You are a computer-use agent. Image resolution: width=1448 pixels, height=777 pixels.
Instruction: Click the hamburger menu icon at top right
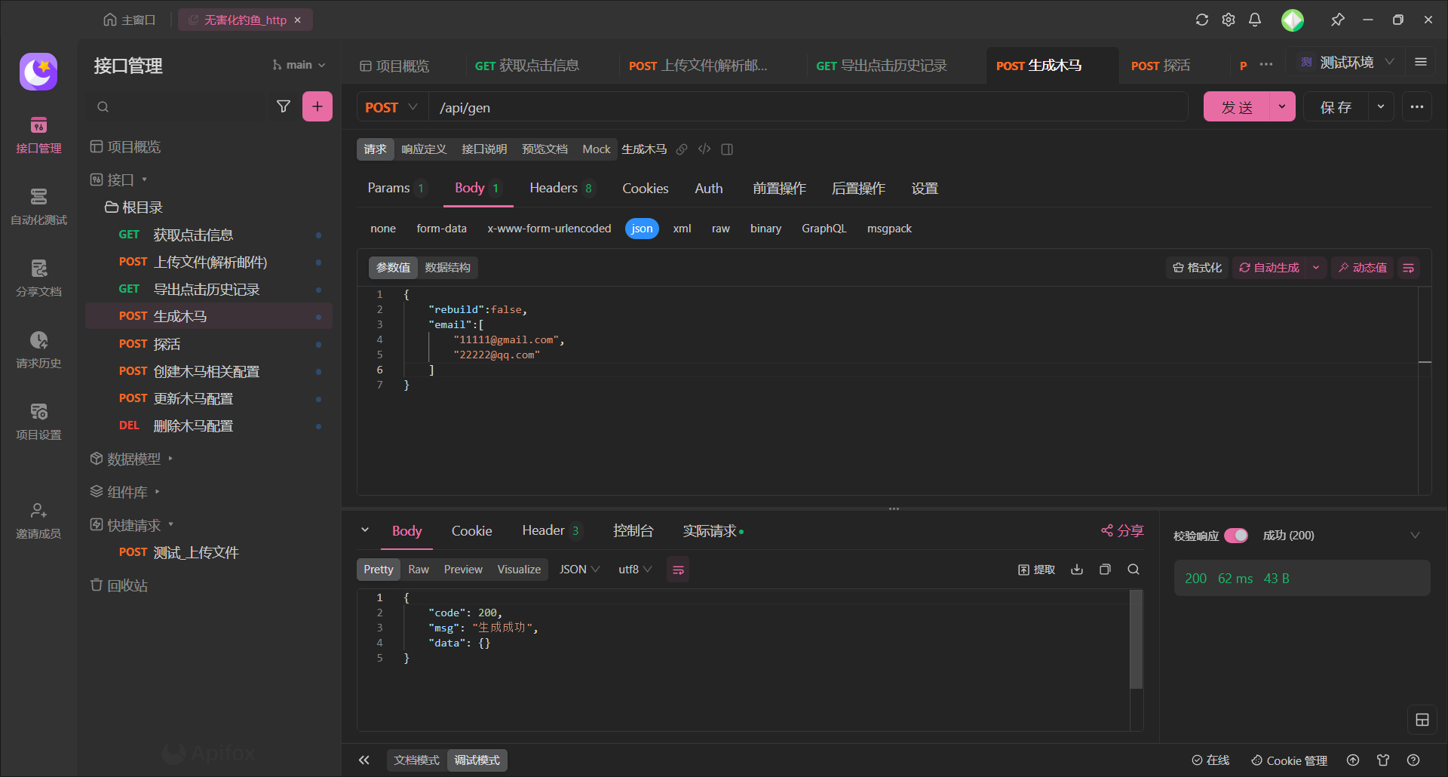click(1421, 63)
